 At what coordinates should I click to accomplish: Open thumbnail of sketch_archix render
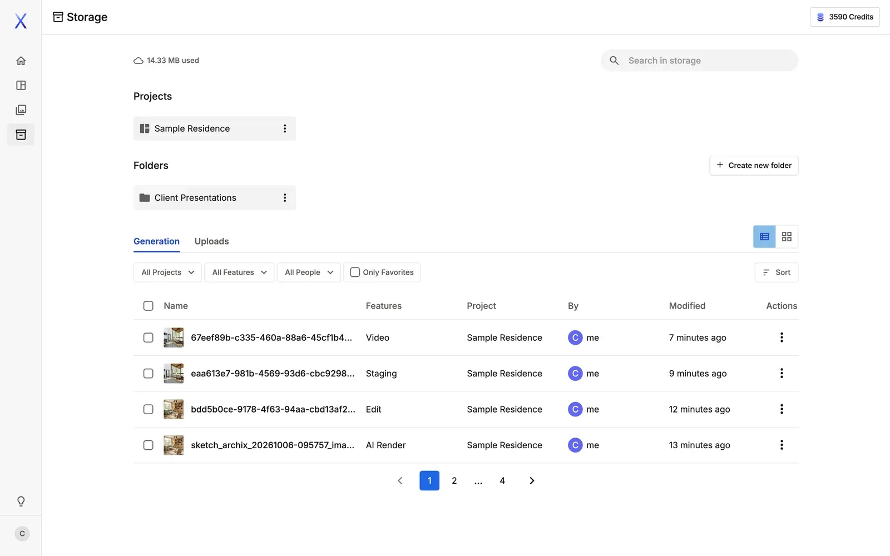[x=174, y=445]
